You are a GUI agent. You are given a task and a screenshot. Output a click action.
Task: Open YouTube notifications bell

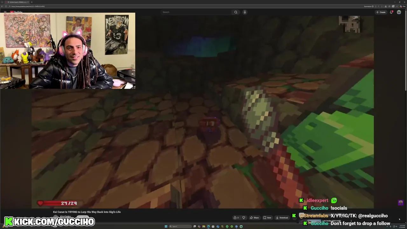[x=391, y=12]
